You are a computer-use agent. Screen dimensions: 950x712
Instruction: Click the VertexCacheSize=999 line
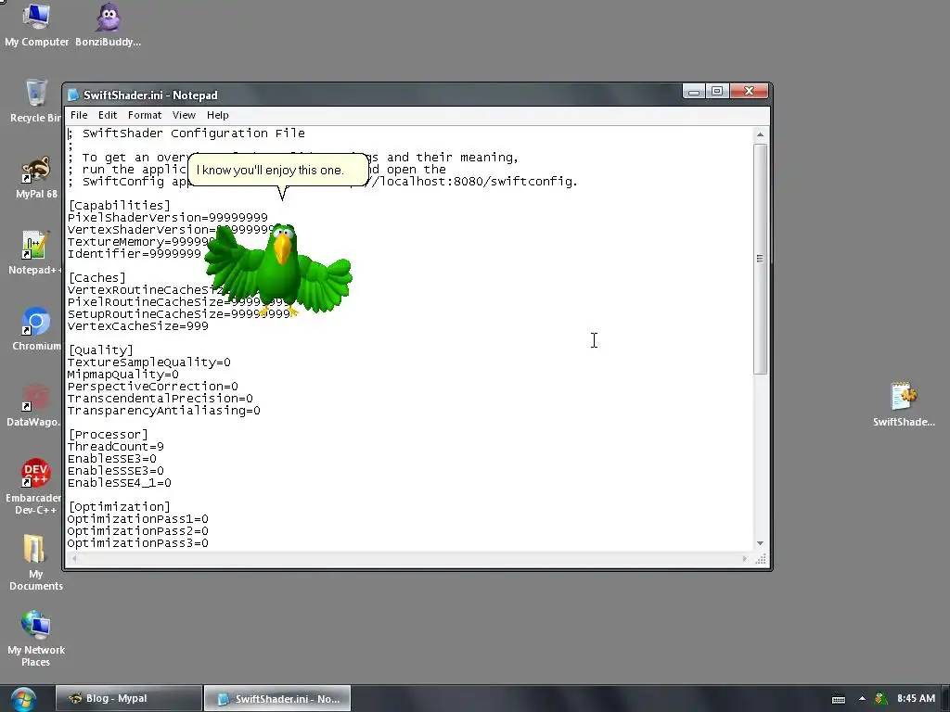click(137, 326)
